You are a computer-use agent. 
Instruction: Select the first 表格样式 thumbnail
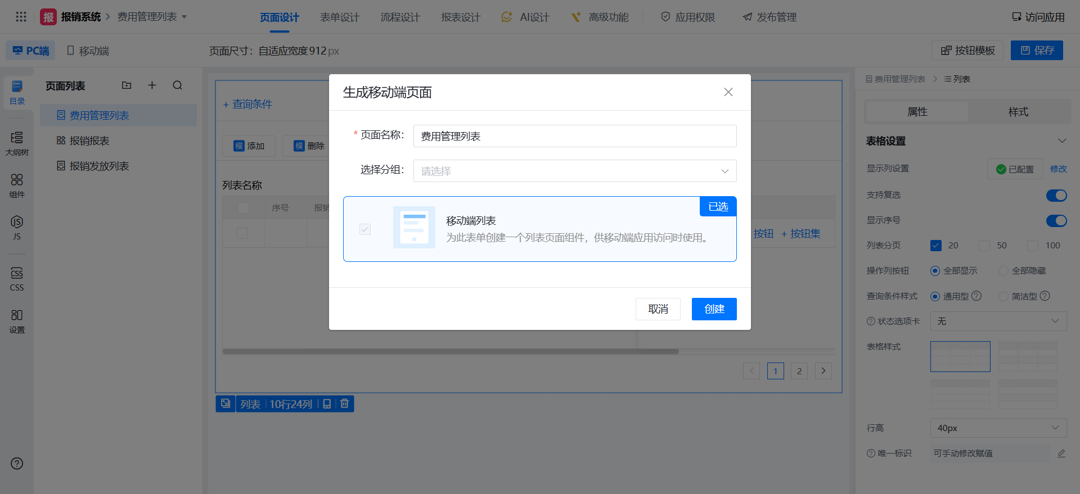960,356
